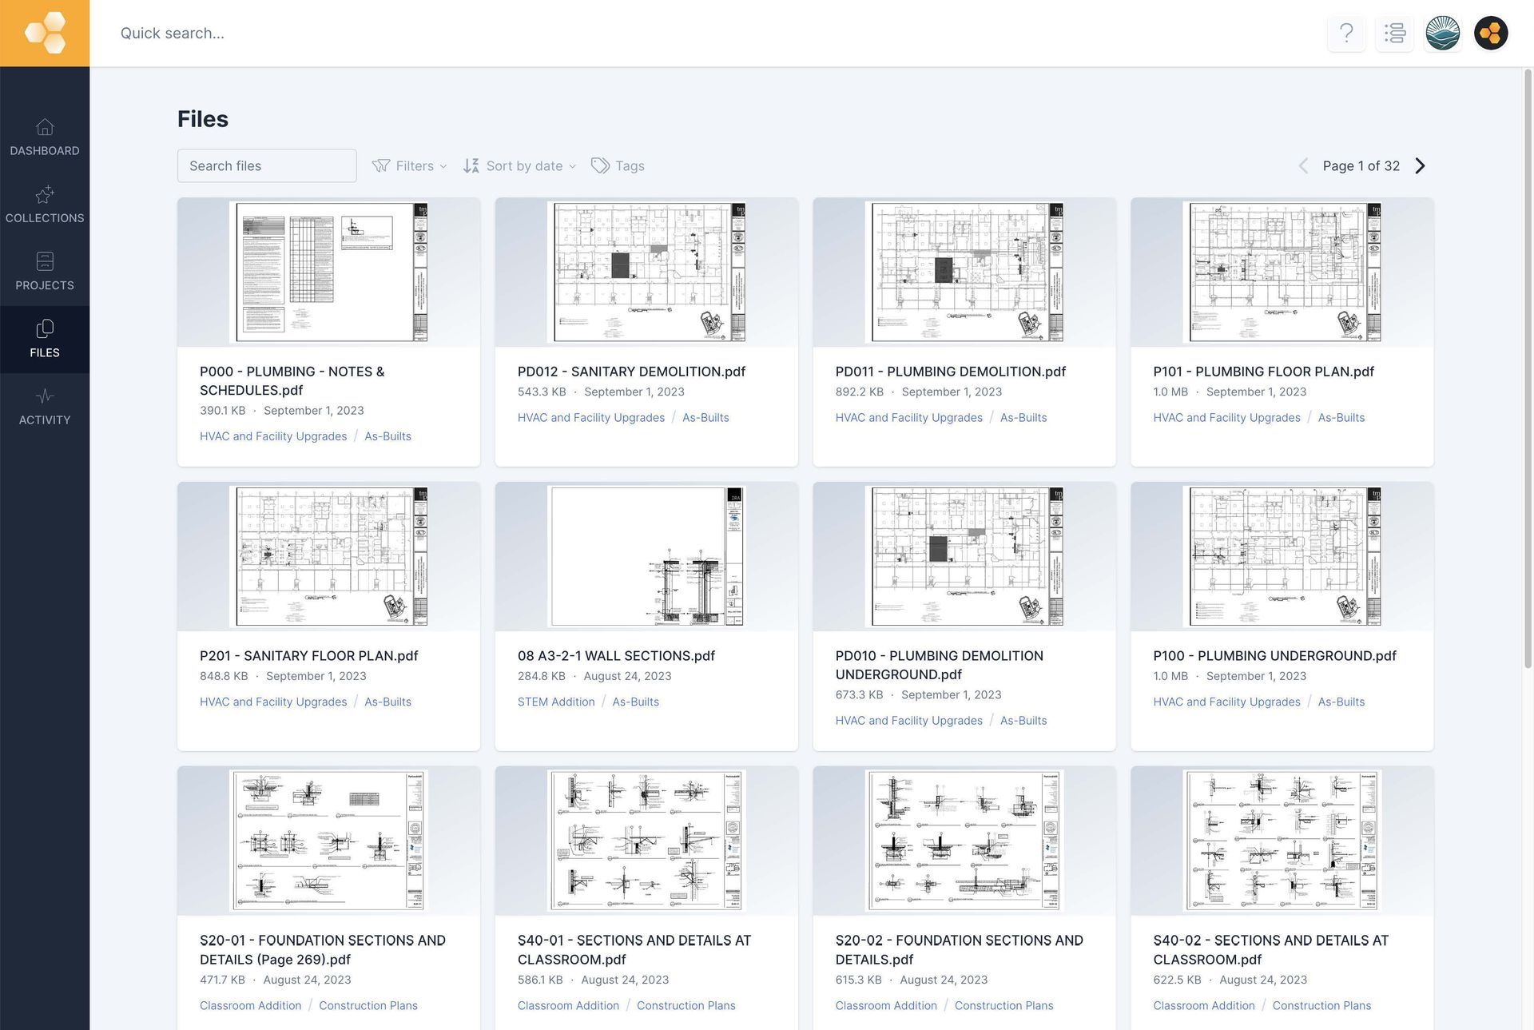This screenshot has height=1030, width=1534.
Task: Click the previous page arrow
Action: [1303, 165]
